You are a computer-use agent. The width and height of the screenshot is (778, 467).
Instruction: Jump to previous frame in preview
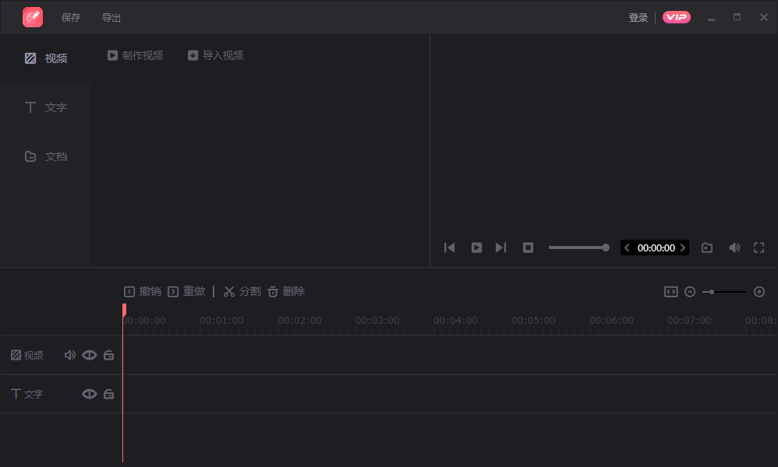(x=450, y=248)
